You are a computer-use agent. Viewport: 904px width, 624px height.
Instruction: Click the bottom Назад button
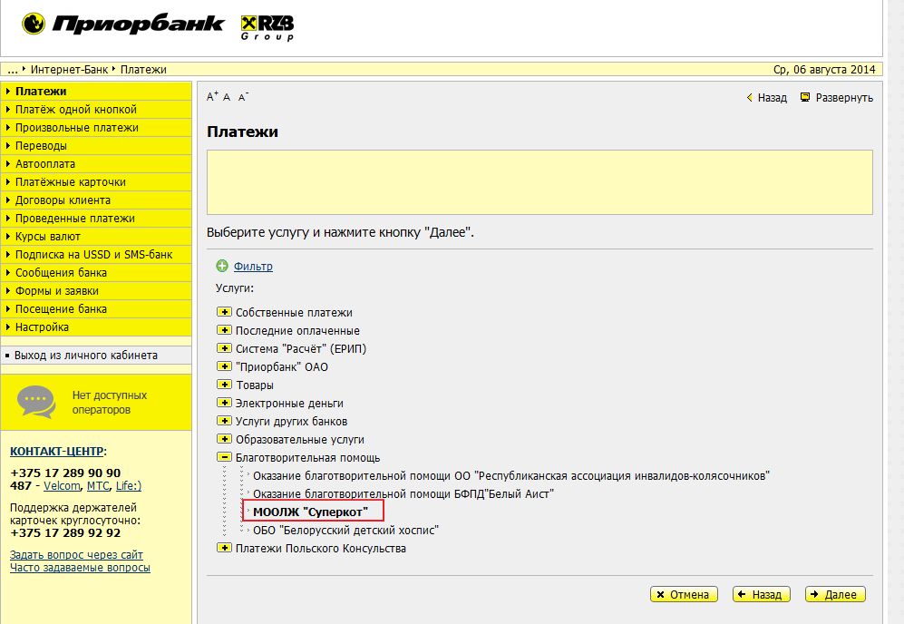tap(761, 595)
